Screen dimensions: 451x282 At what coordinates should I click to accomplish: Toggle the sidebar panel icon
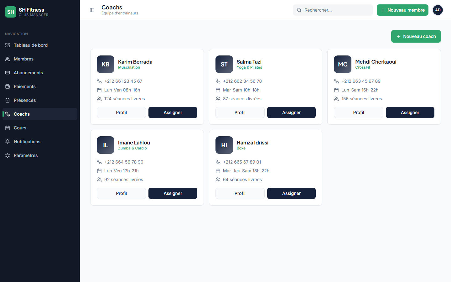click(92, 10)
